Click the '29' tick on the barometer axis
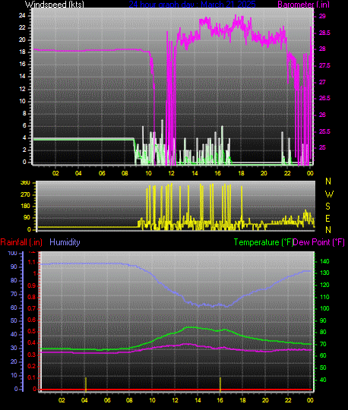 coord(322,16)
